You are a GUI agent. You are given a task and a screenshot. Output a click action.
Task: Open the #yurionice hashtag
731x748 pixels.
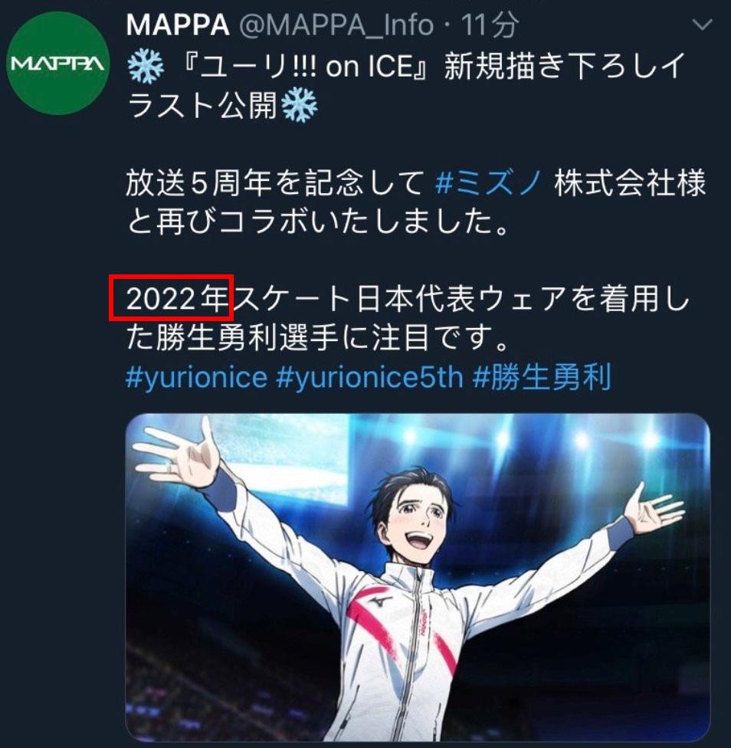pyautogui.click(x=196, y=377)
